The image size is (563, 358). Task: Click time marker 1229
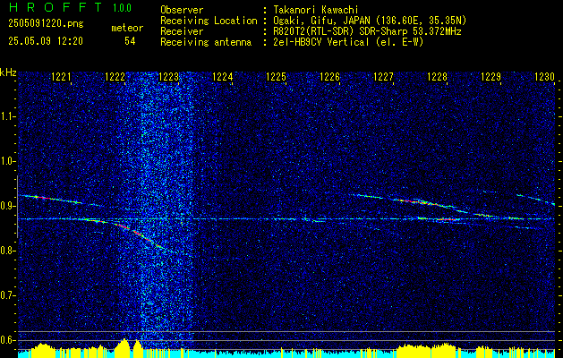[490, 76]
